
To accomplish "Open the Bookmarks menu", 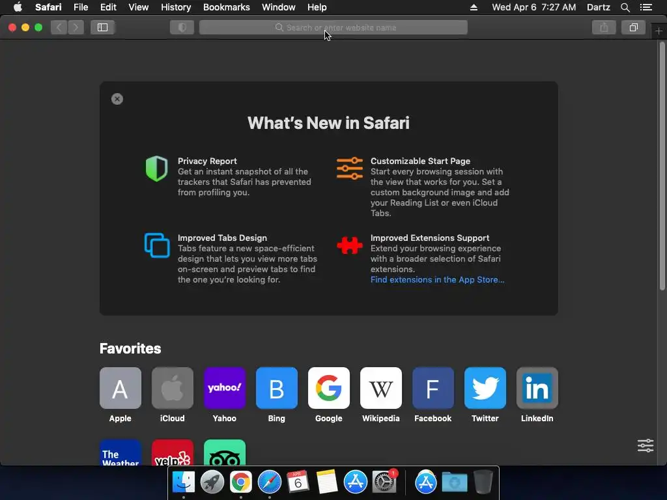I will (226, 7).
